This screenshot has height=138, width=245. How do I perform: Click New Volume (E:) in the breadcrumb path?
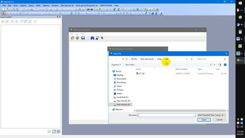(x=147, y=59)
